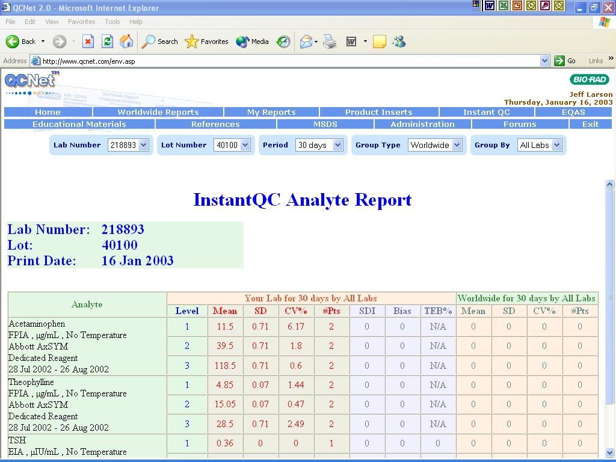Screen dimensions: 616x462
Task: Click Exit in the QCNet navigation
Action: click(x=591, y=124)
